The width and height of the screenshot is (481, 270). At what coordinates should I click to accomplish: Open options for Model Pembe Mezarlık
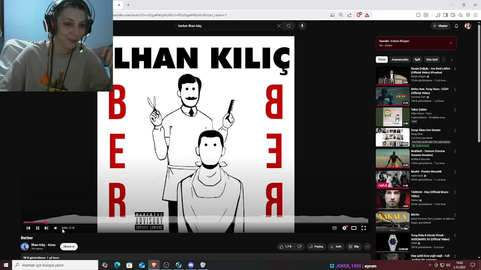click(455, 172)
